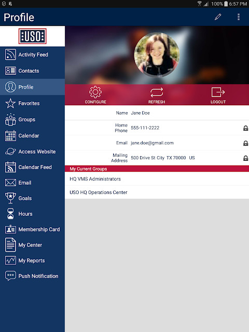Open Favorites menu label
Image resolution: width=249 pixels, height=332 pixels.
pos(29,103)
